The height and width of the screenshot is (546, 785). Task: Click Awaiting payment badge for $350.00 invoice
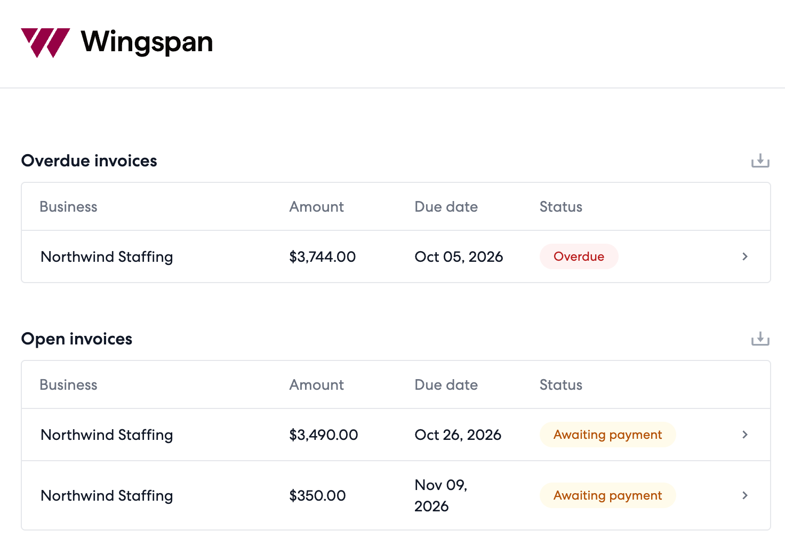(x=607, y=495)
